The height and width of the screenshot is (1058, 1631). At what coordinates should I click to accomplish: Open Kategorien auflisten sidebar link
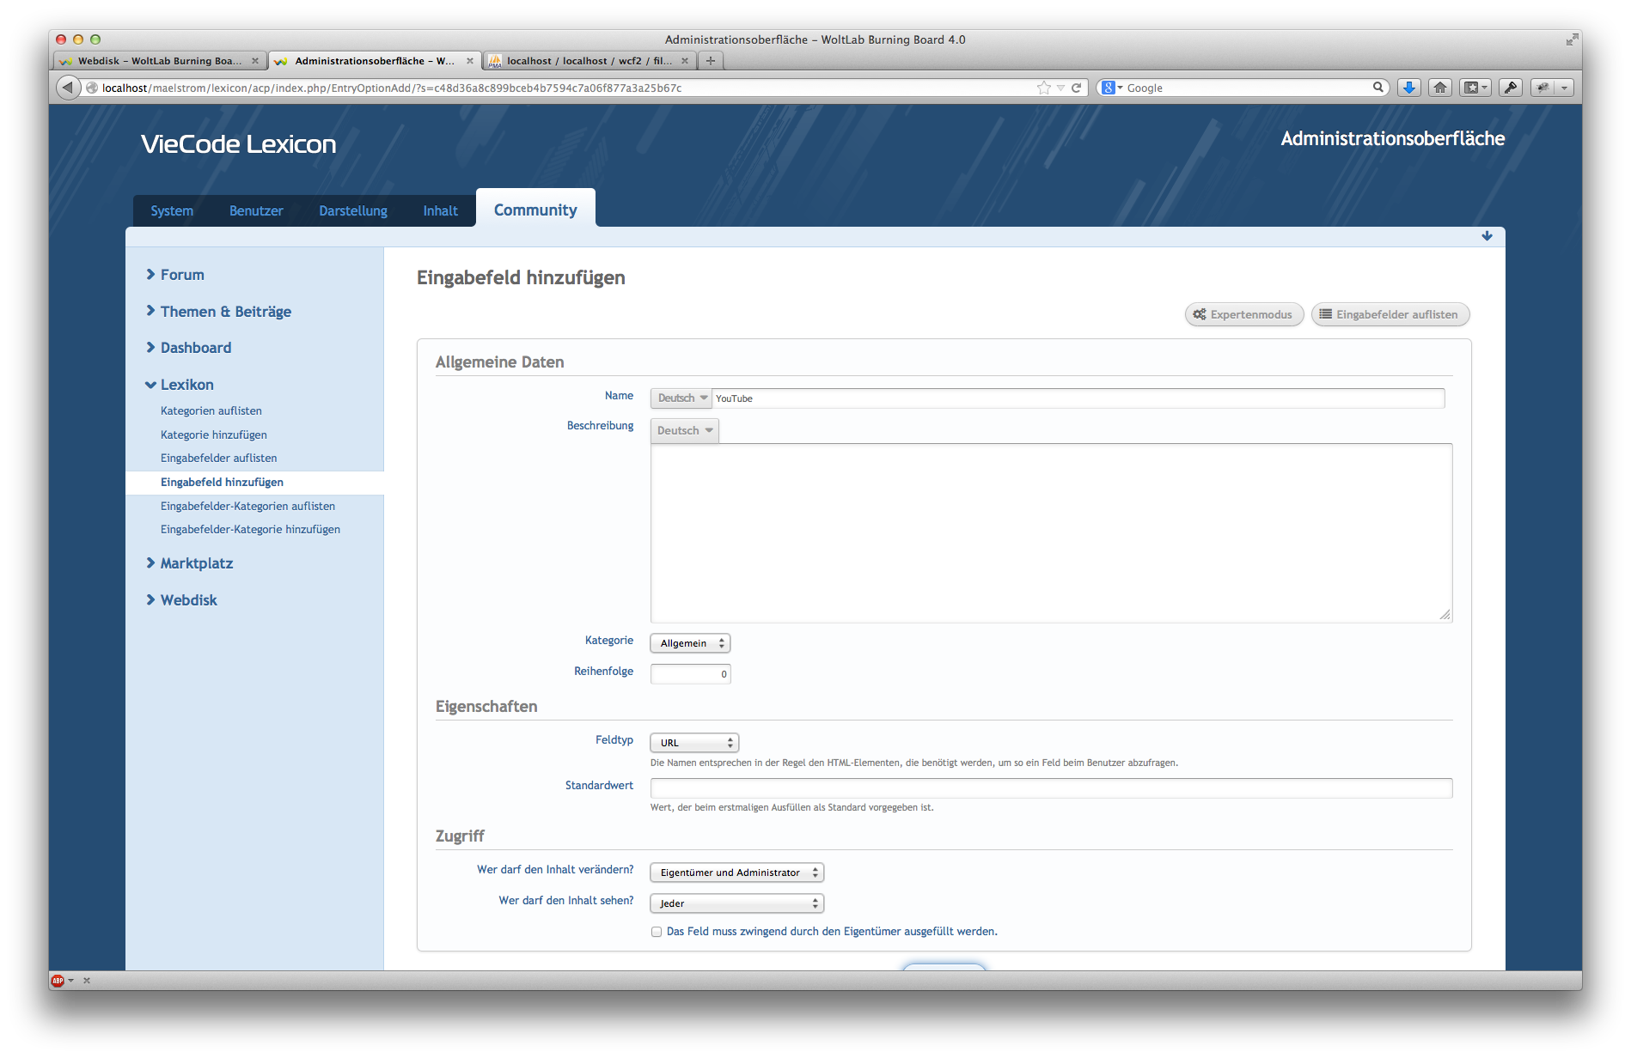pyautogui.click(x=211, y=411)
